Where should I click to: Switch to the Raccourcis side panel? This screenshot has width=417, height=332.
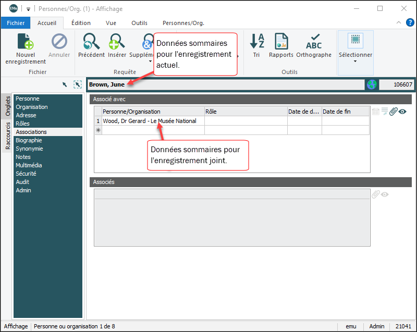8,136
